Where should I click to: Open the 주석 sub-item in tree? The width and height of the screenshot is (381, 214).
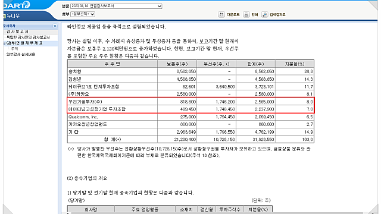click(x=14, y=49)
